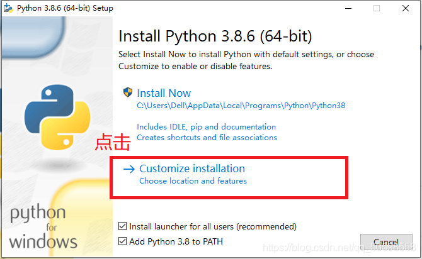Screen dimensions: 422x259
Task: Click Choose location and features subtitle
Action: tap(193, 181)
